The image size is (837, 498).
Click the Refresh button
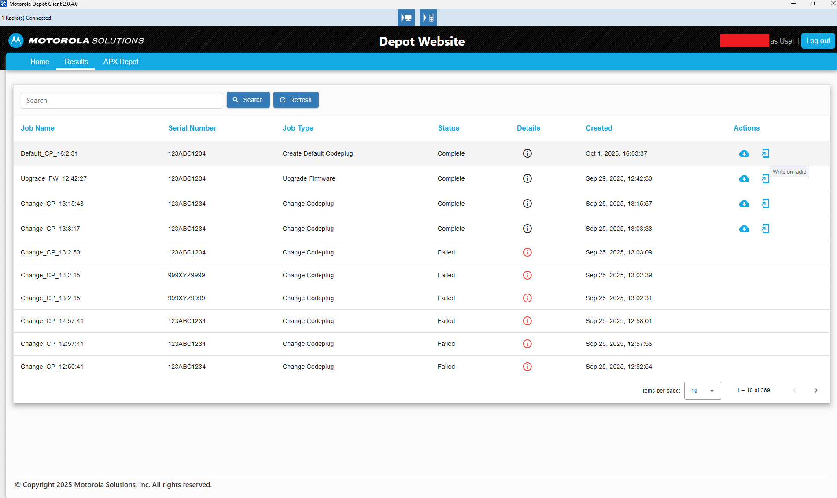coord(296,100)
